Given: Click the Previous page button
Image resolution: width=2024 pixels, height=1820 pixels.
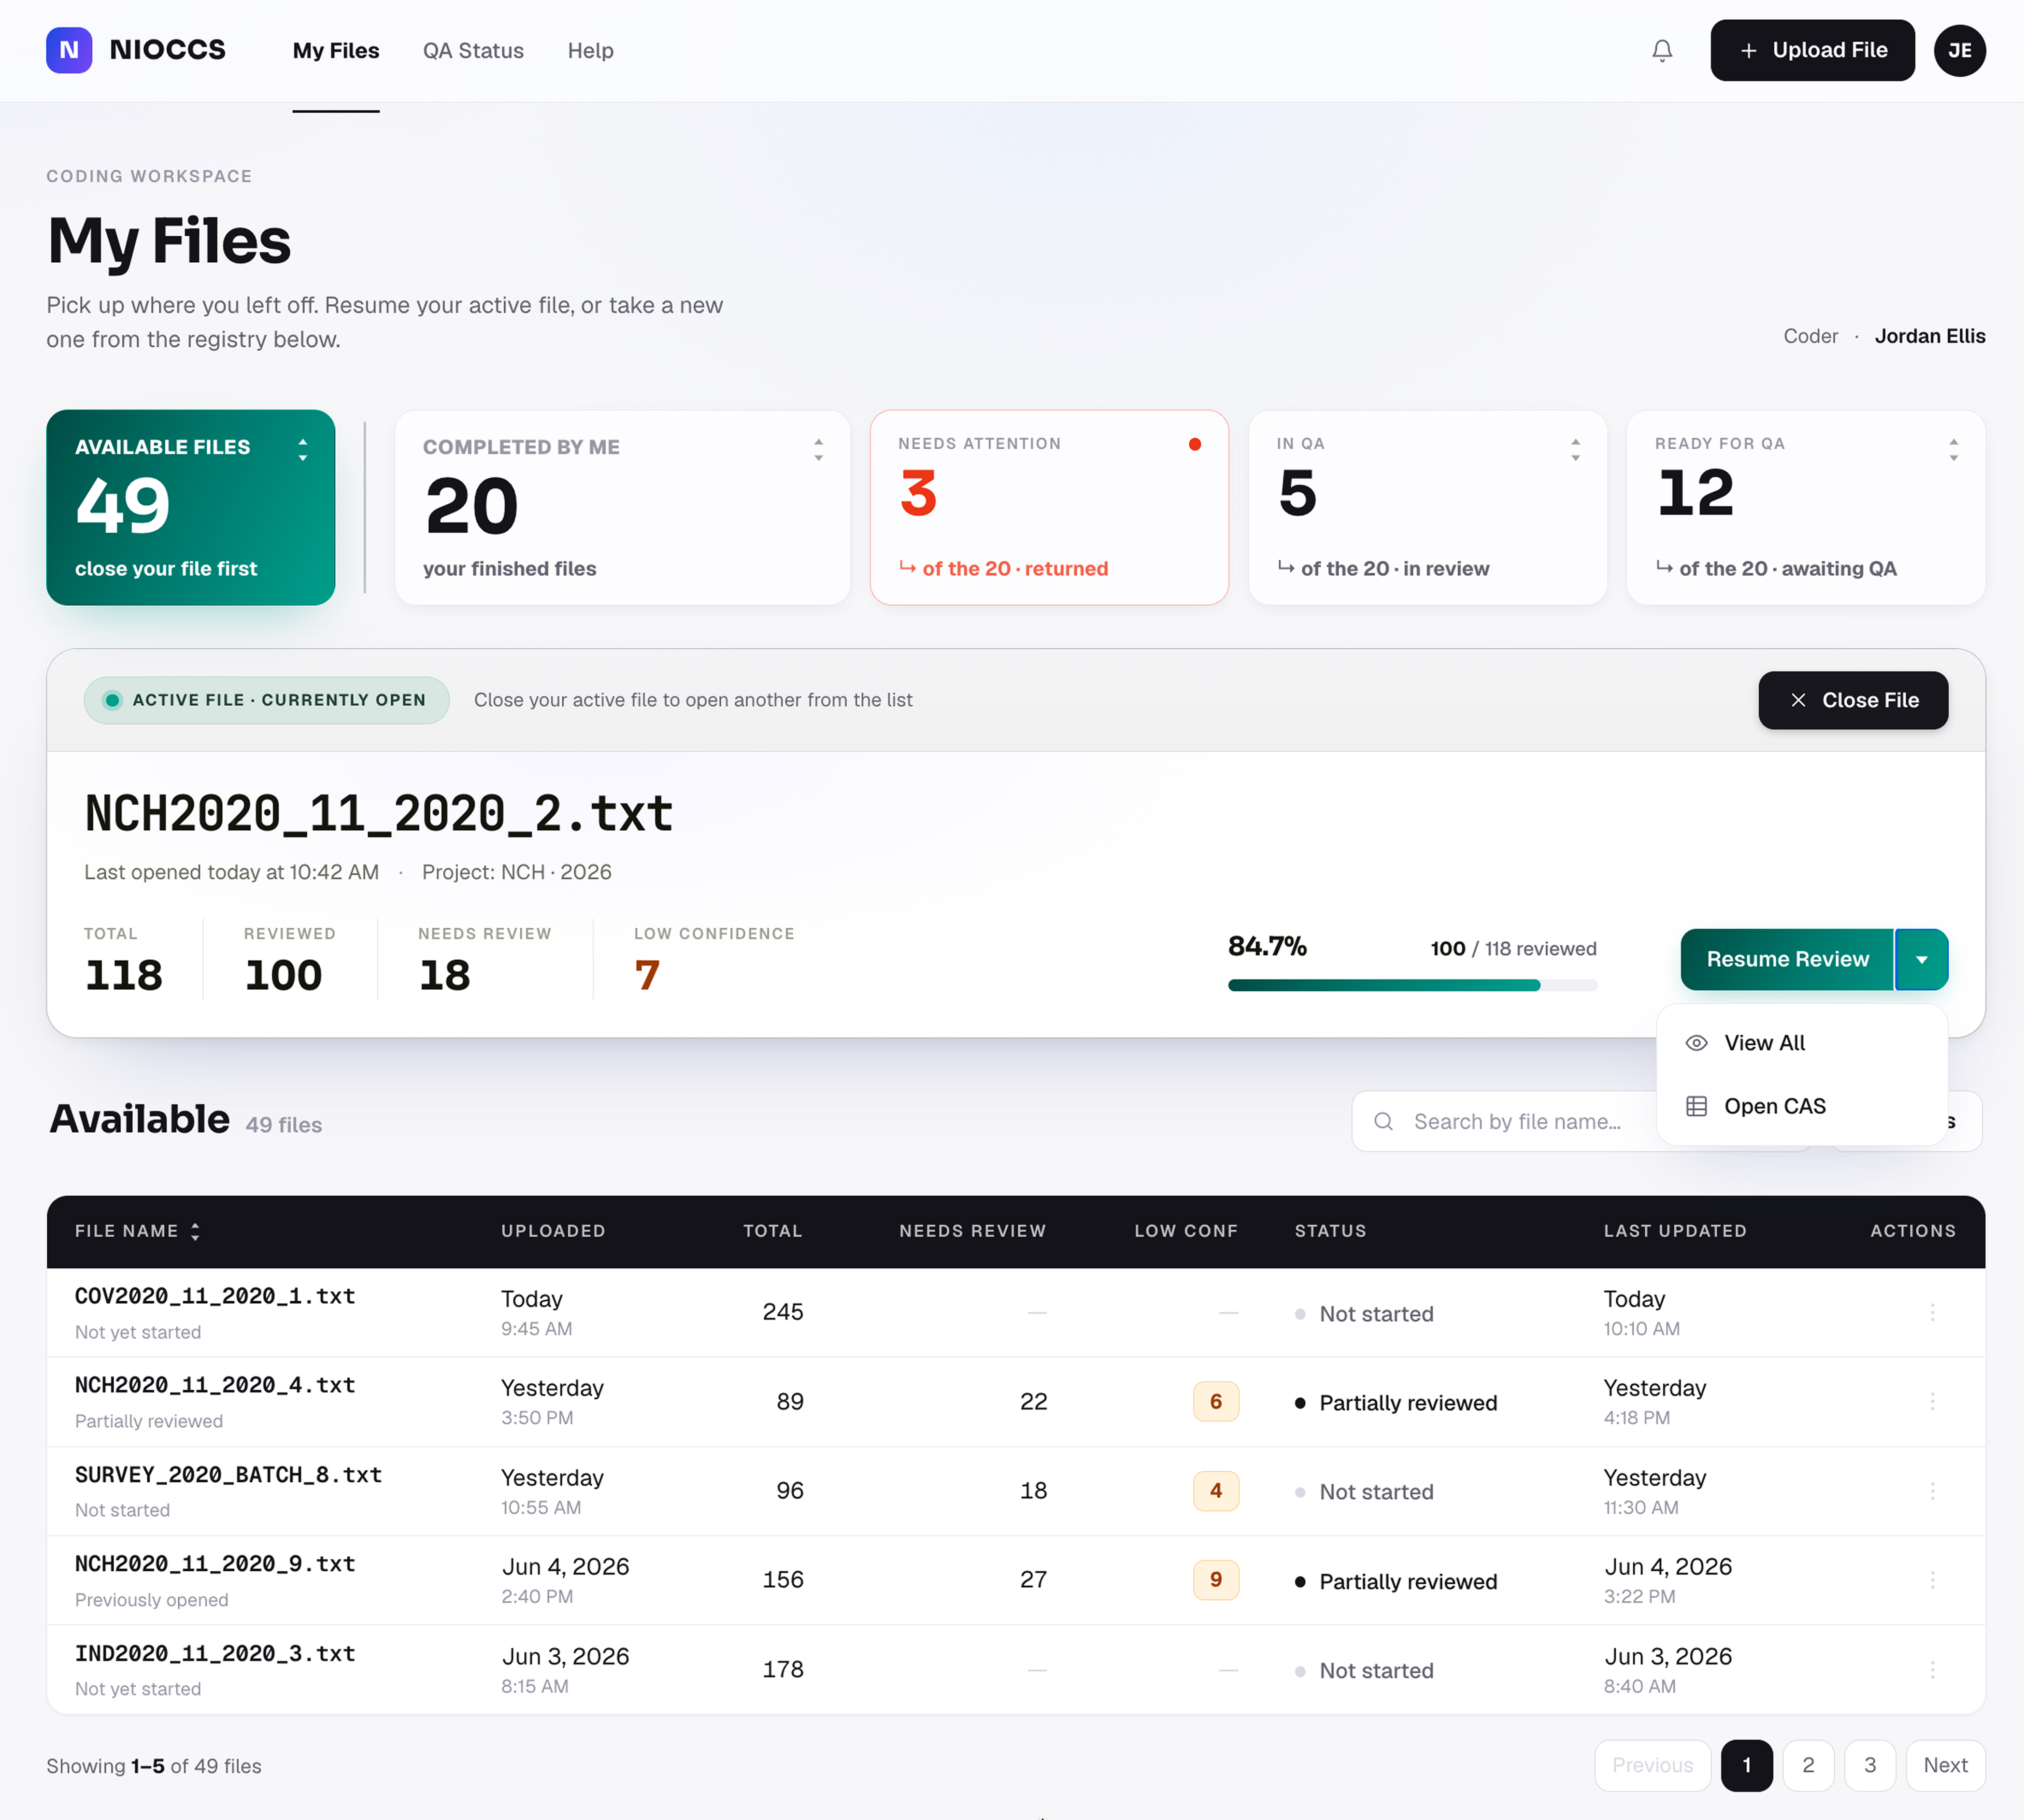Looking at the screenshot, I should (x=1652, y=1766).
